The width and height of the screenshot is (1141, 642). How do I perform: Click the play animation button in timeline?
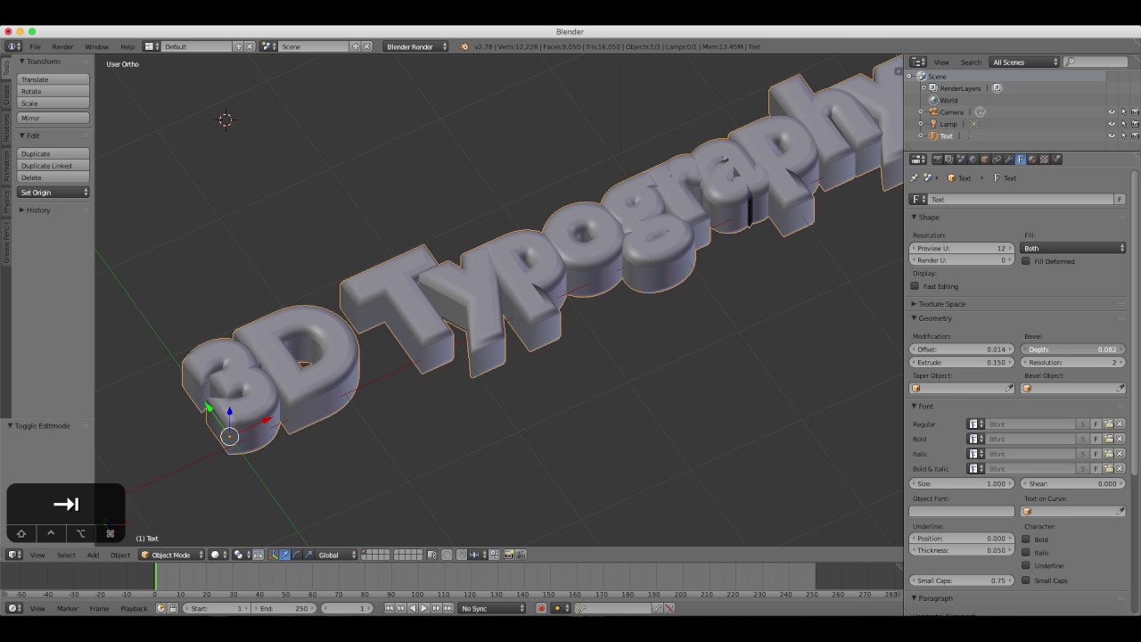pos(423,608)
